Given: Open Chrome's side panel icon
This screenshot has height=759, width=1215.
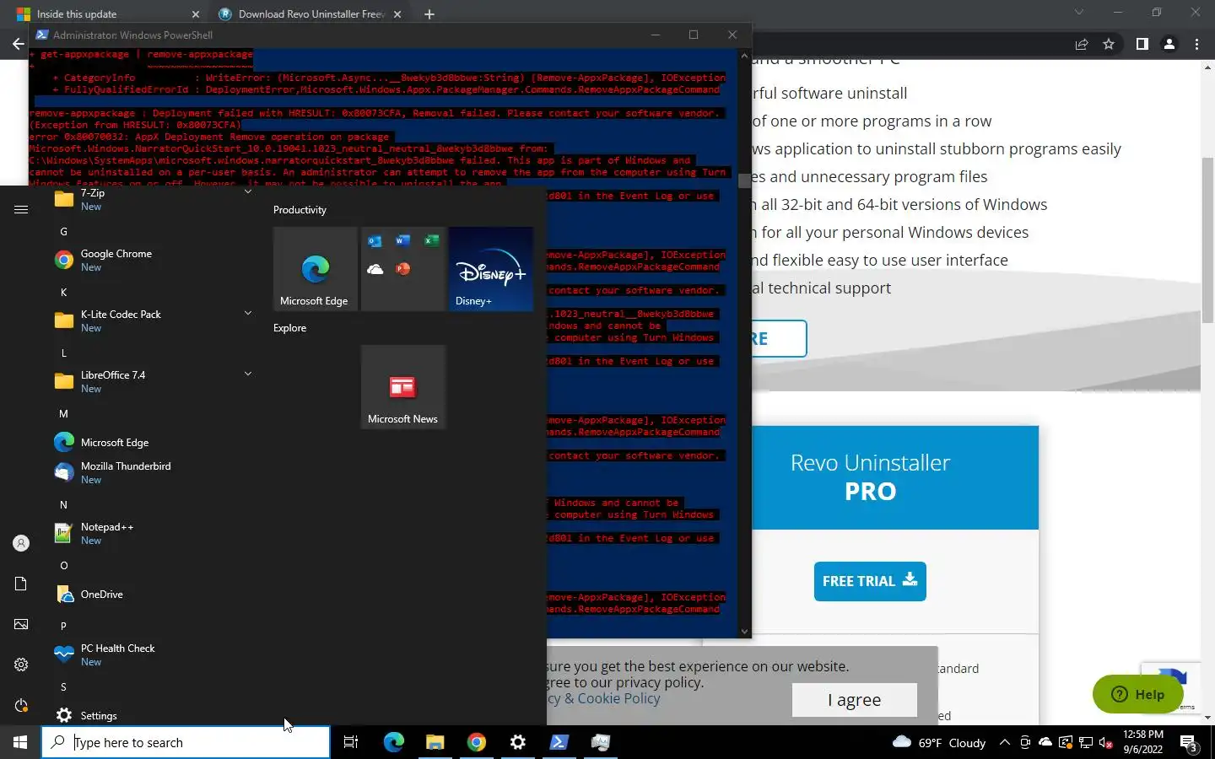Looking at the screenshot, I should [x=1142, y=44].
